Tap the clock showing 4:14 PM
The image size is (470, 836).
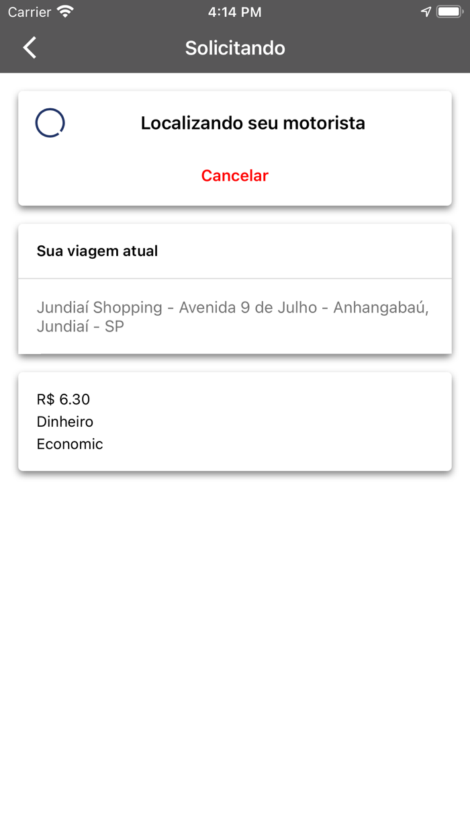click(234, 11)
